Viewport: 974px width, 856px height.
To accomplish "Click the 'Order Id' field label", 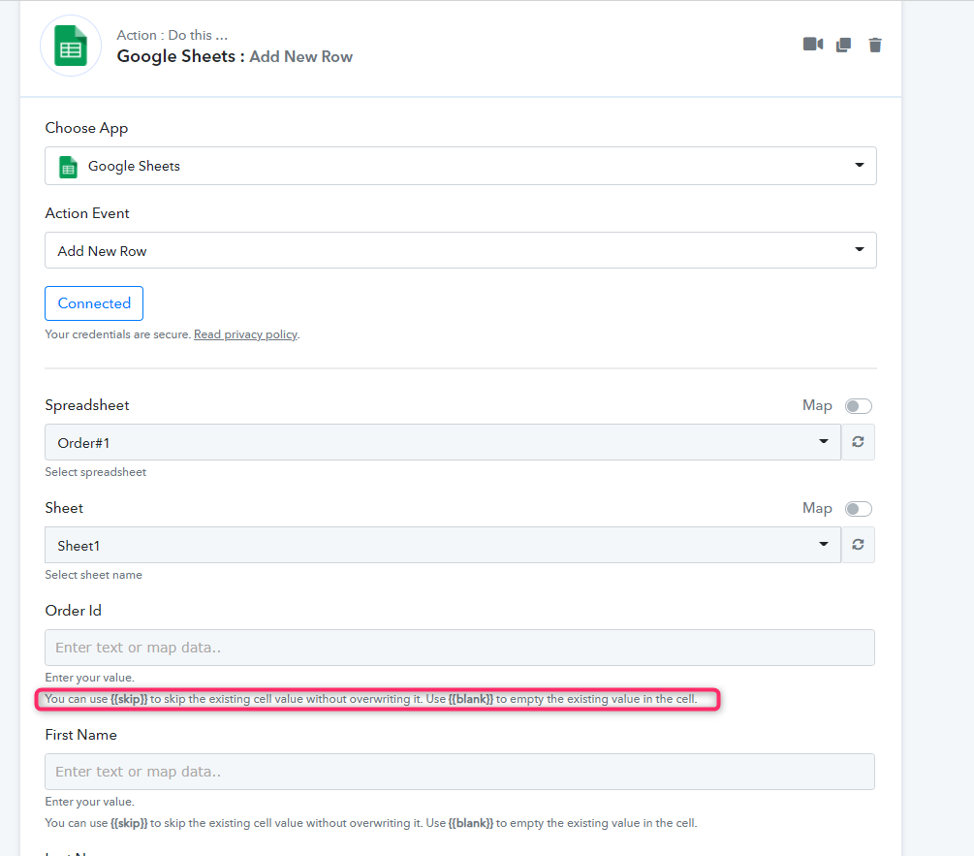I will pos(74,611).
